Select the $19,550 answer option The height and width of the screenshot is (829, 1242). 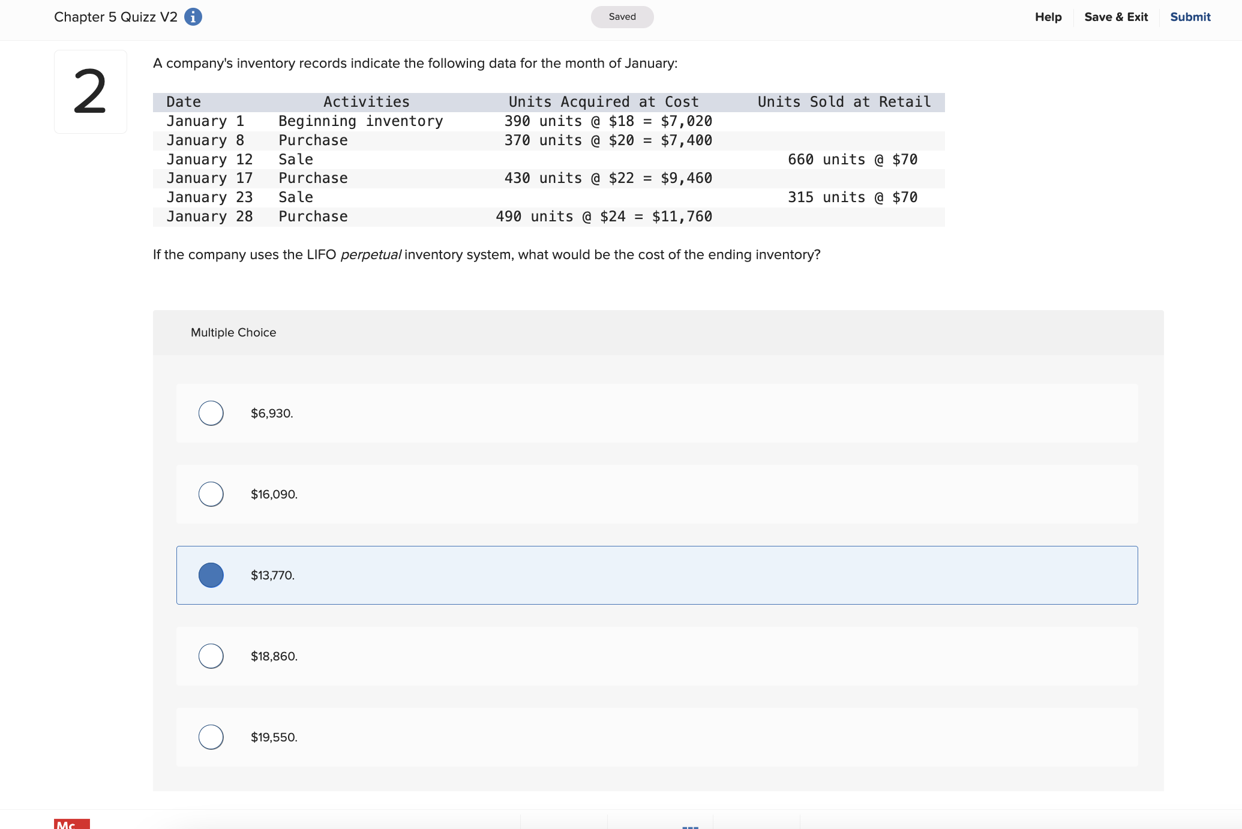click(211, 737)
